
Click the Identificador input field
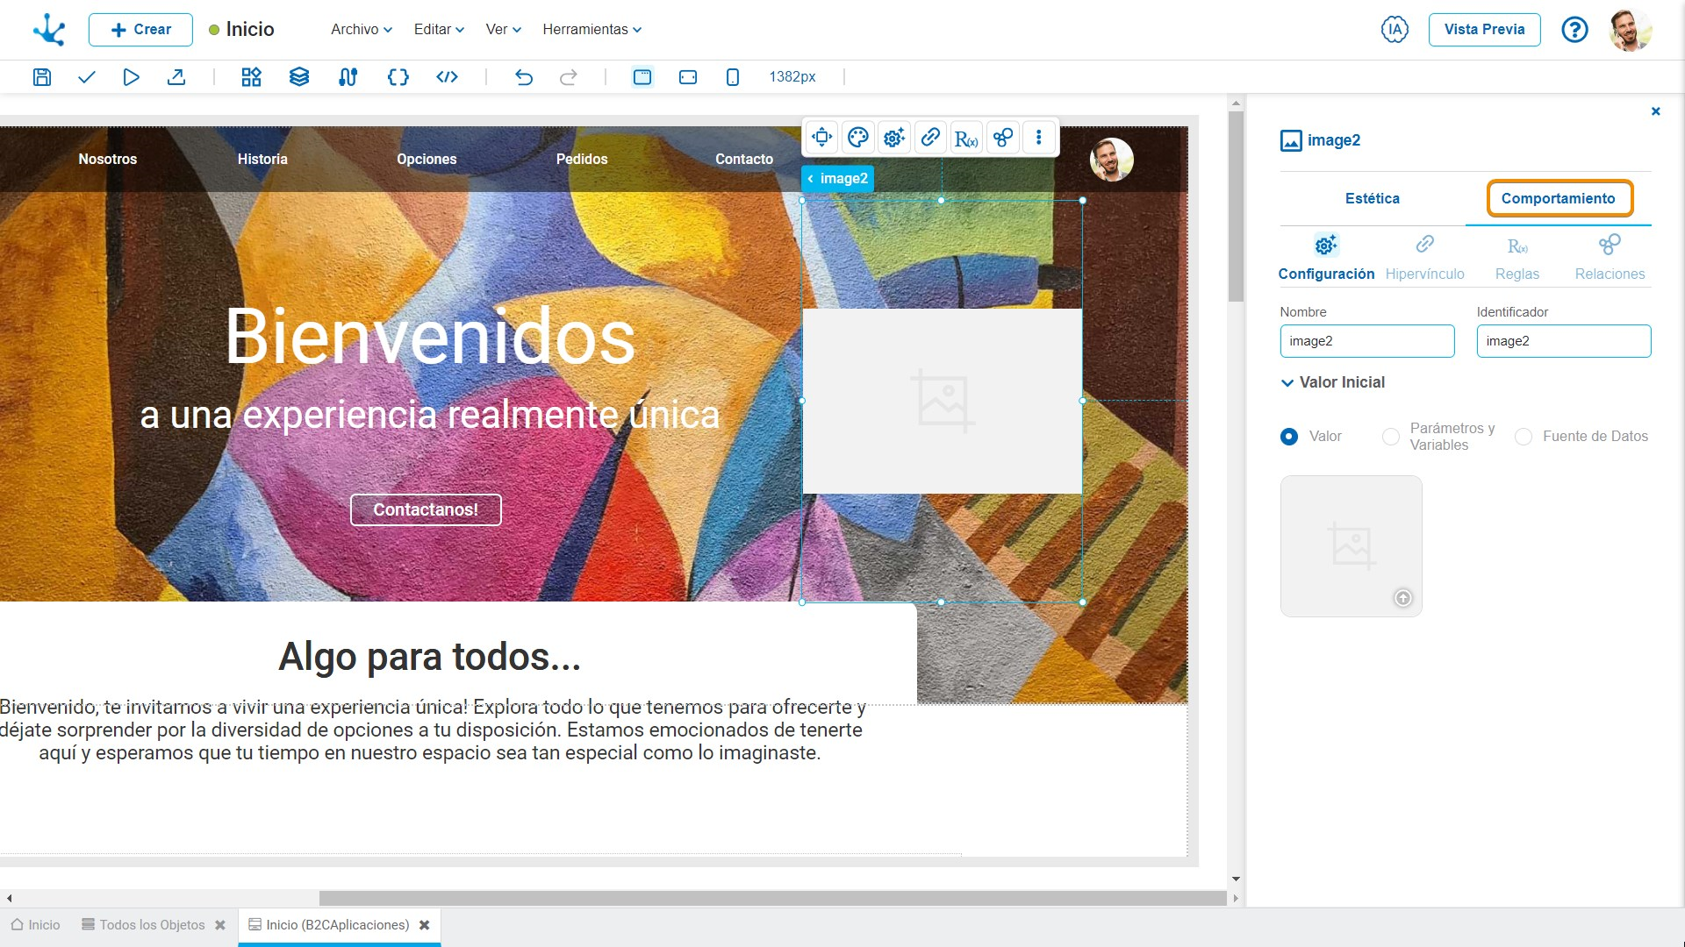1563,341
